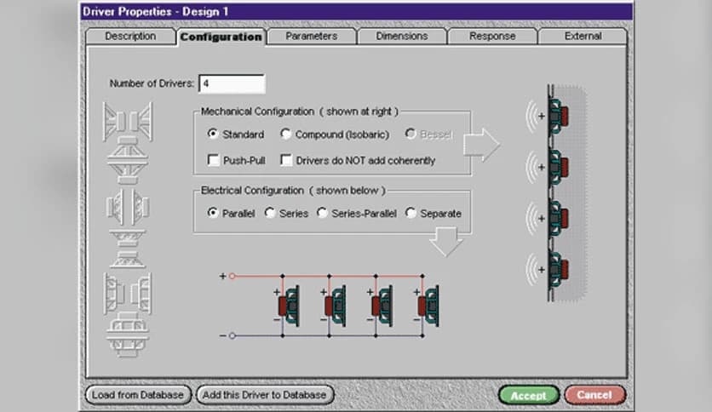Click the green Accept button
Viewport: 712px width, 412px height.
pyautogui.click(x=529, y=395)
